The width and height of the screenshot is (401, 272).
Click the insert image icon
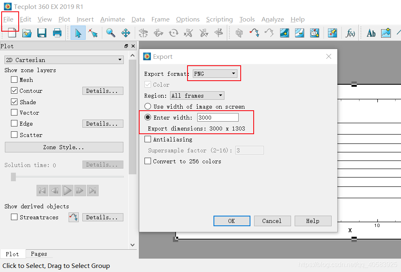click(386, 33)
